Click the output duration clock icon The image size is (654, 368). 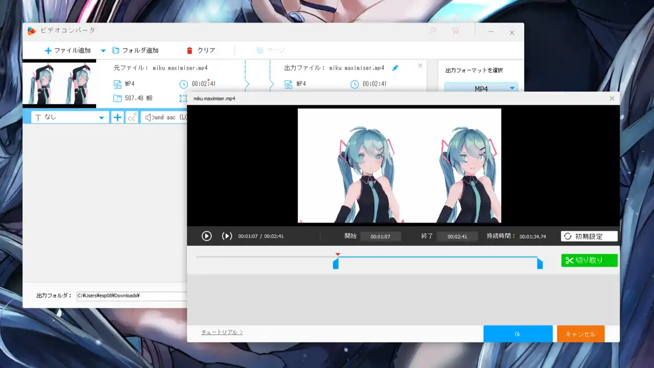pos(355,84)
